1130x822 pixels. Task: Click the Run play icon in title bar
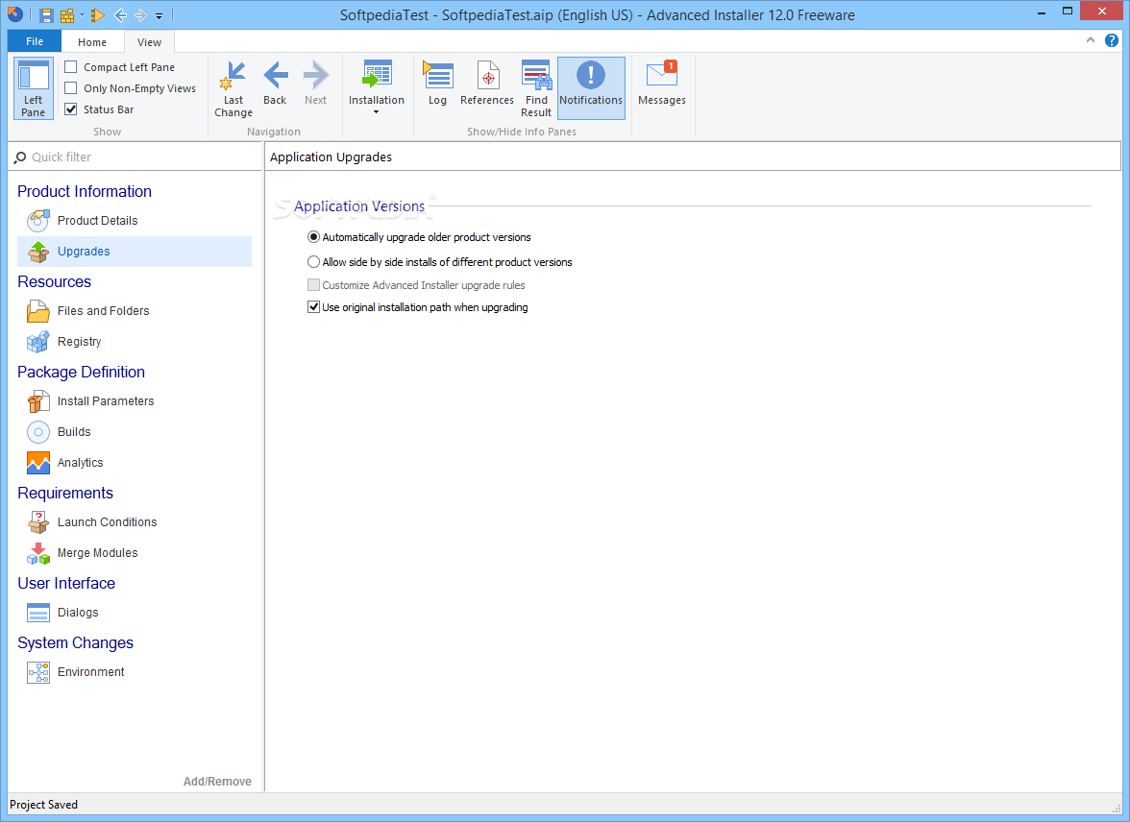98,14
